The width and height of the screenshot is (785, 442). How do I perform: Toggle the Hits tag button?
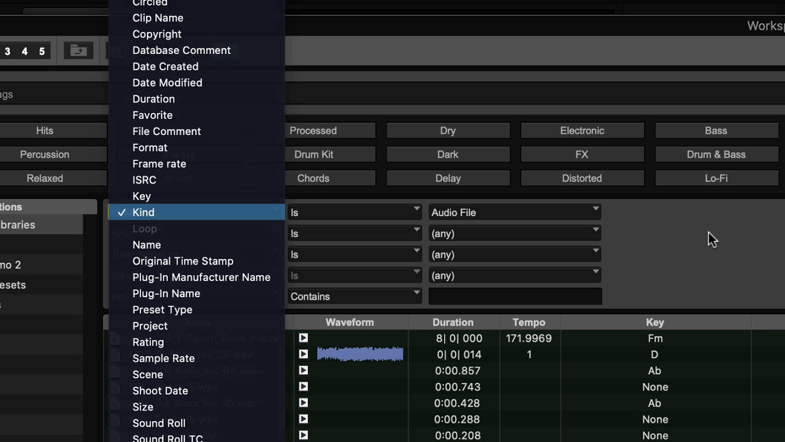click(53, 131)
